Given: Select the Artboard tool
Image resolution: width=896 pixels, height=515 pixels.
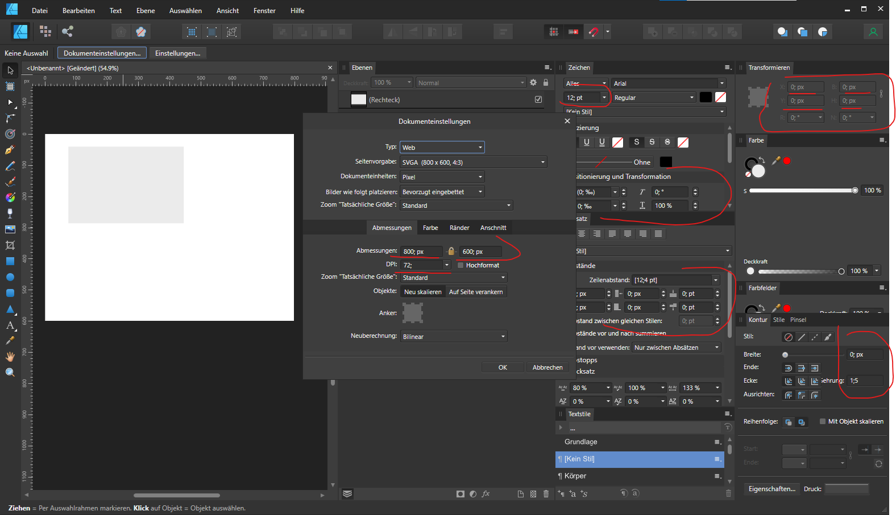Looking at the screenshot, I should point(10,86).
